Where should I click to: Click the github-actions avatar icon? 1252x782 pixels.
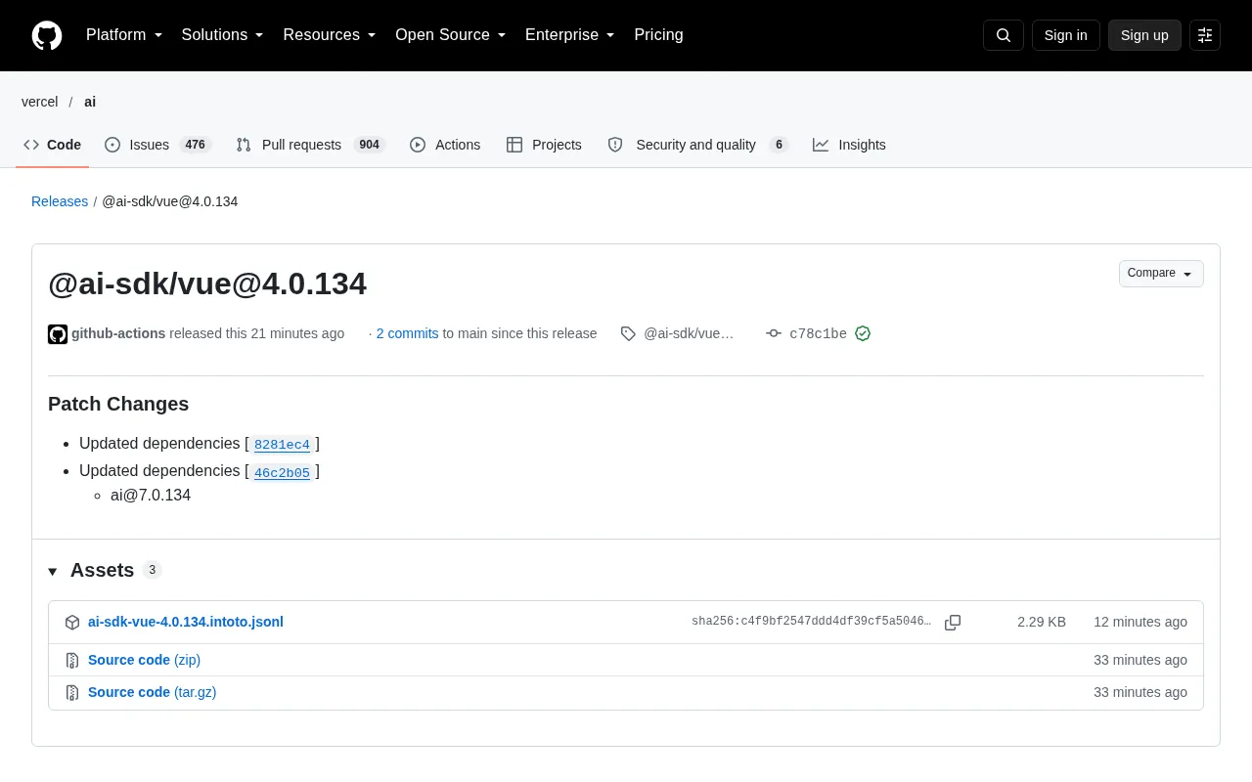[58, 334]
